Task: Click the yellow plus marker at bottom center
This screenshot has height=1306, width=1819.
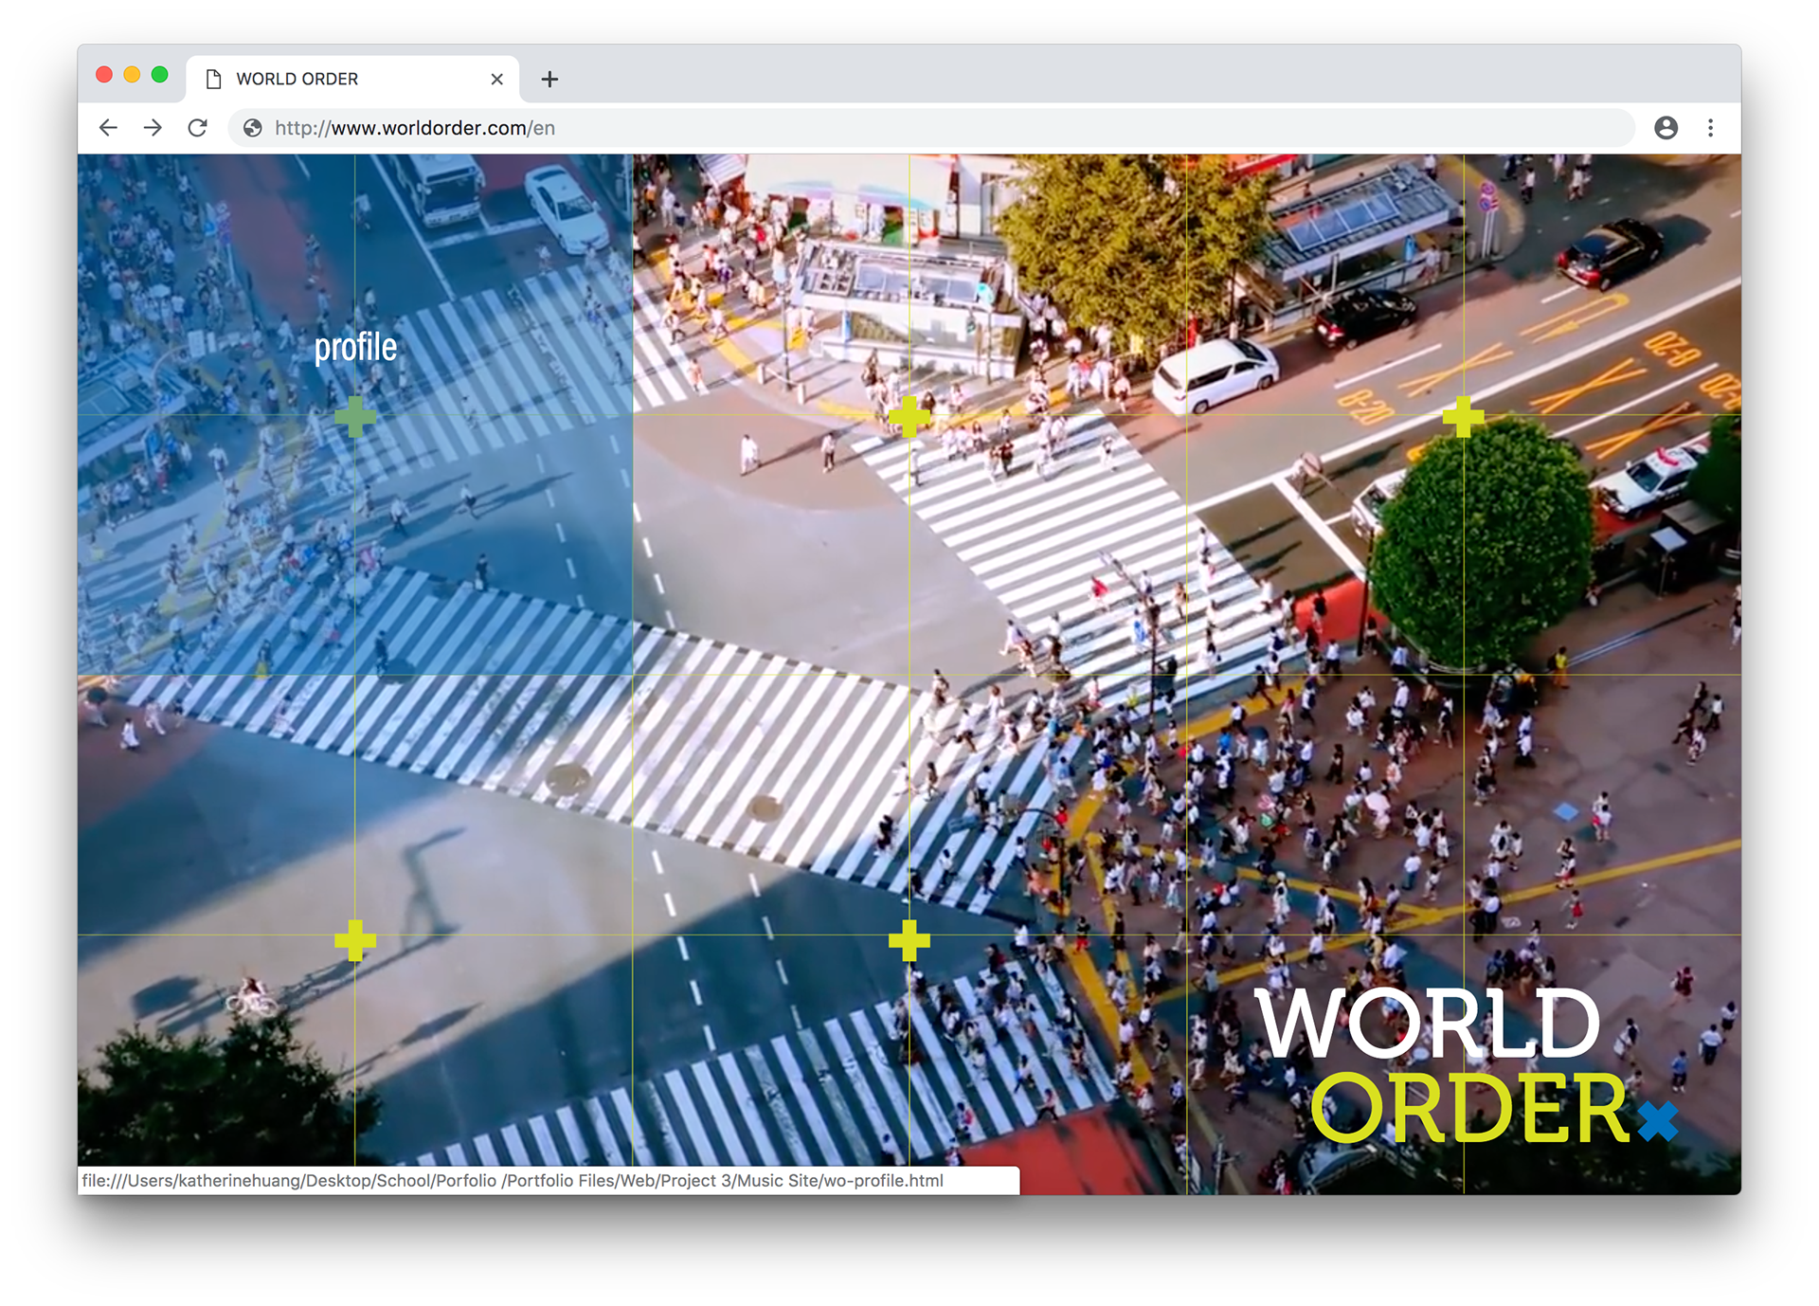Action: (x=909, y=940)
